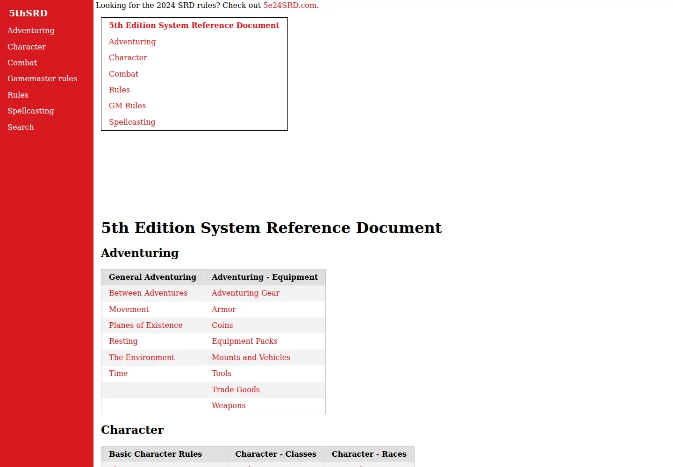This screenshot has width=673, height=467.
Task: Open the Armor equipment link
Action: point(224,309)
